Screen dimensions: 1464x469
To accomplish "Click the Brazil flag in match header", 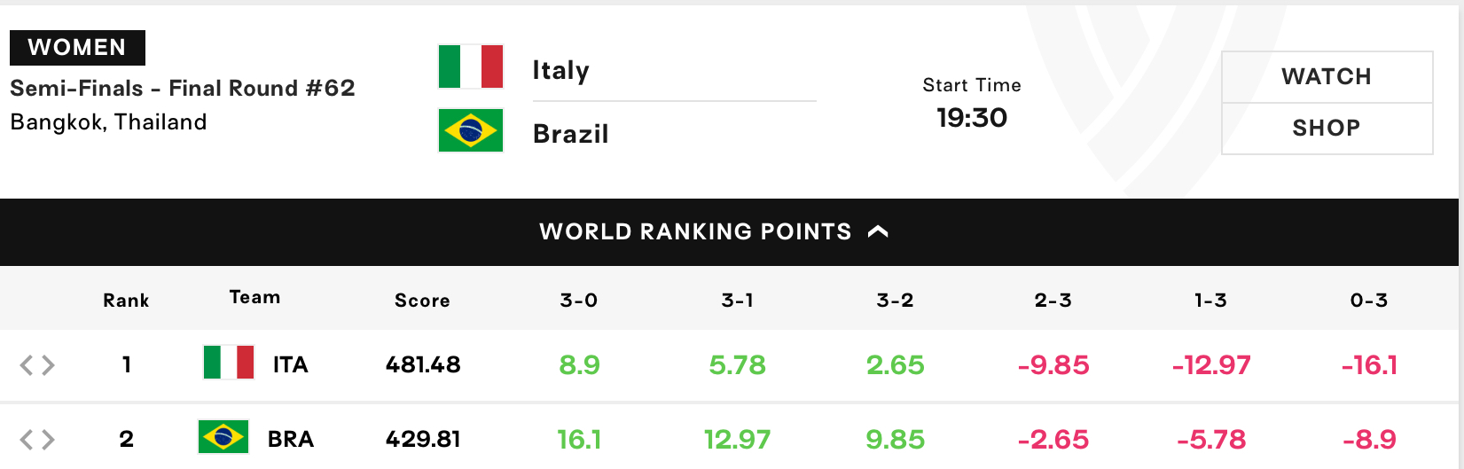I will (471, 131).
